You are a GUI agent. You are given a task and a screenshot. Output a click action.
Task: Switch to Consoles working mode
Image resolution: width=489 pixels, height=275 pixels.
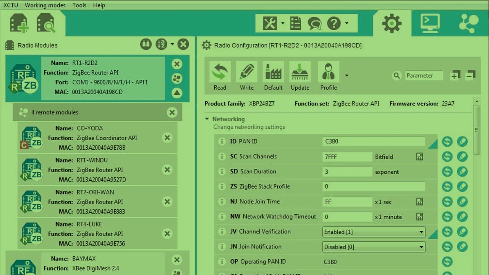(430, 23)
